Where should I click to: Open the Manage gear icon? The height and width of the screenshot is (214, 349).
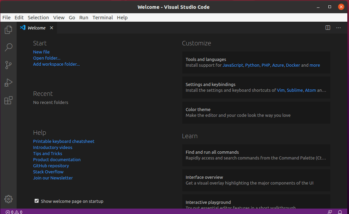(8, 199)
